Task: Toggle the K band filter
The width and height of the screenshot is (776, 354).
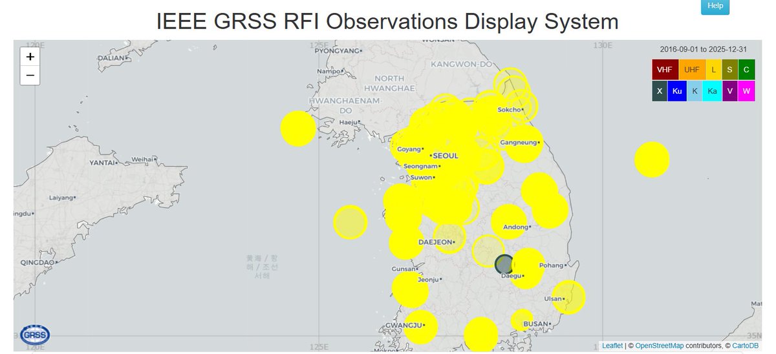Action: click(695, 92)
